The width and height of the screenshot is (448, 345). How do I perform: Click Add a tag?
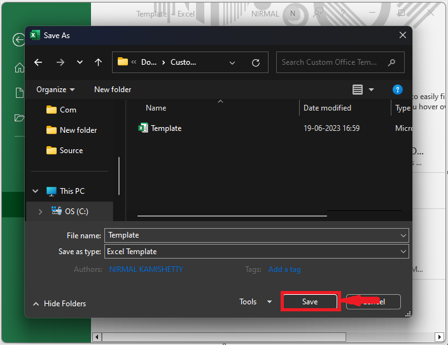point(284,269)
